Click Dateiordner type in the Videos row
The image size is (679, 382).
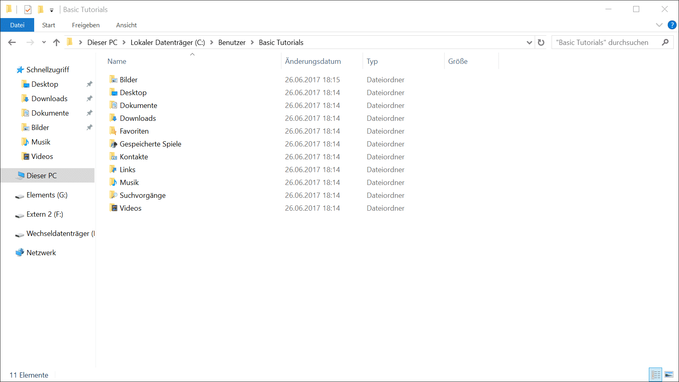(386, 208)
